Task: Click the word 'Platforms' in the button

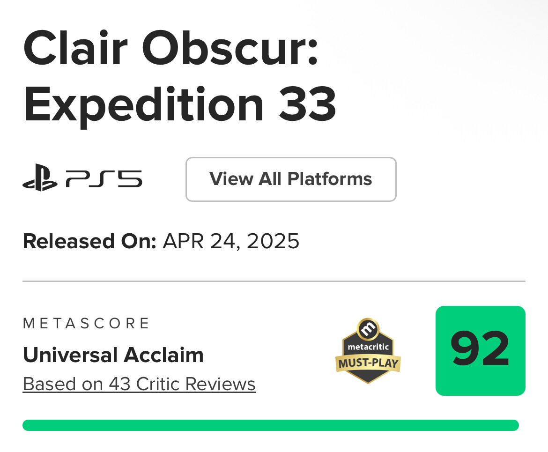Action: coord(330,179)
